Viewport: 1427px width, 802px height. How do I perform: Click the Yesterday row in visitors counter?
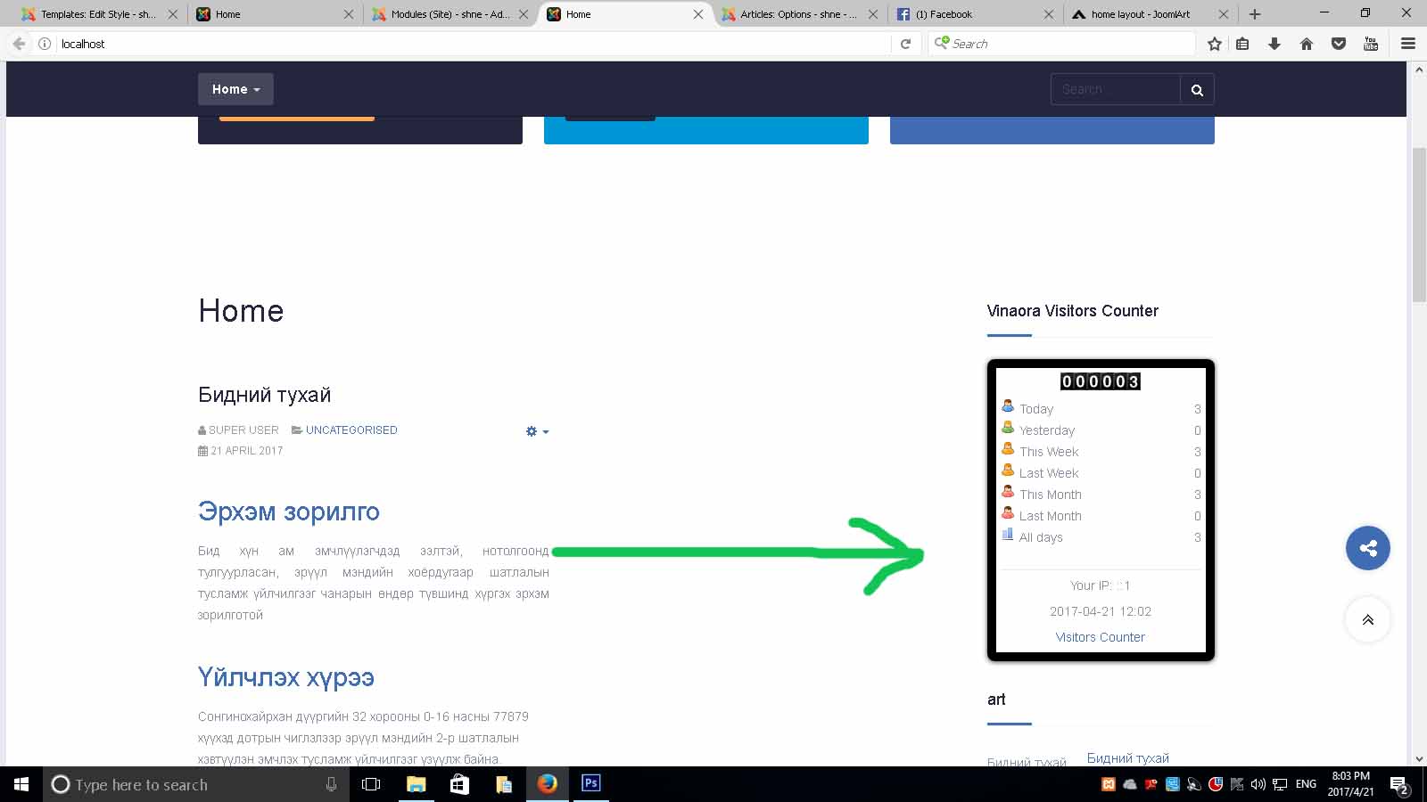pos(1101,430)
